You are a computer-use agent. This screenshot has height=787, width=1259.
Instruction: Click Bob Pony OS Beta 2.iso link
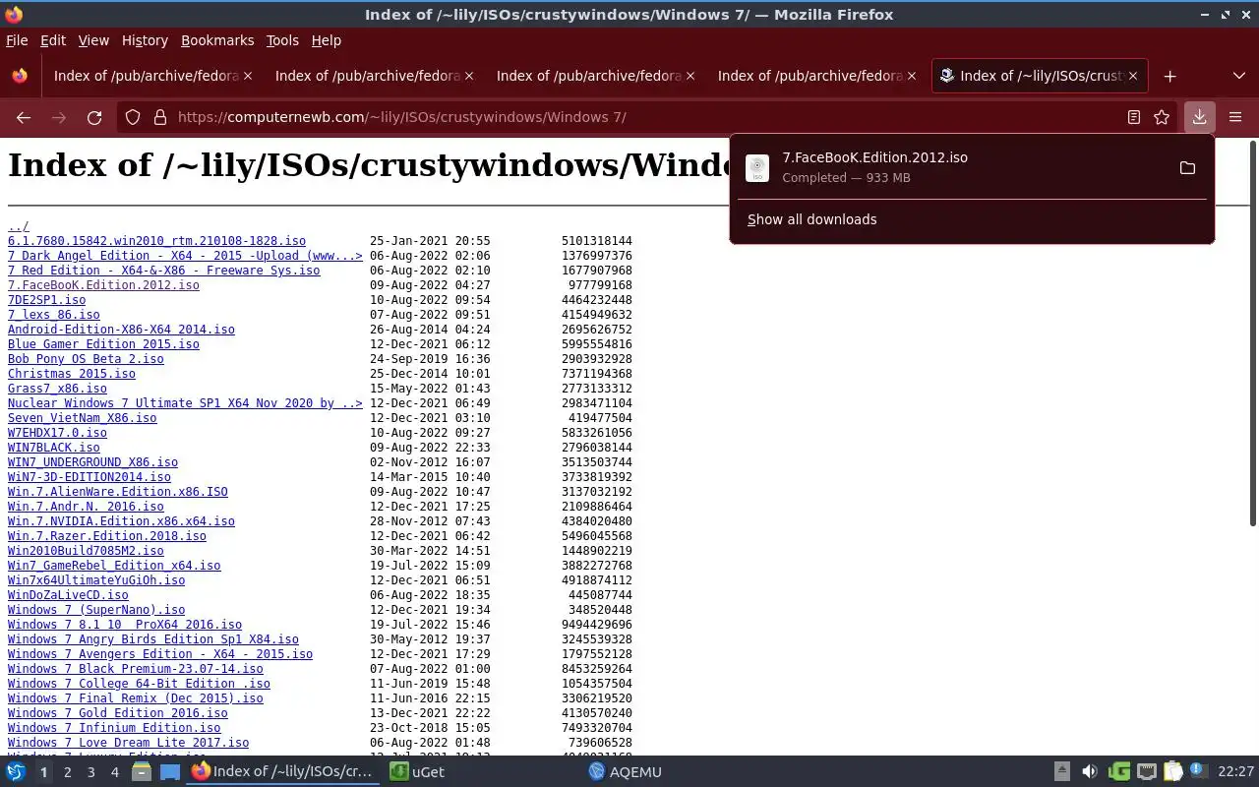pyautogui.click(x=86, y=359)
